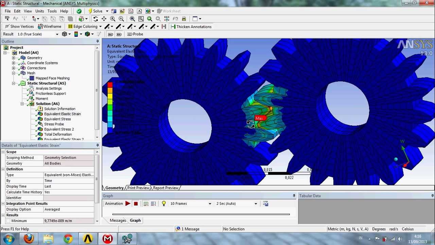Select the Zoom tool
Image resolution: width=435 pixels, height=245 pixels.
112,19
